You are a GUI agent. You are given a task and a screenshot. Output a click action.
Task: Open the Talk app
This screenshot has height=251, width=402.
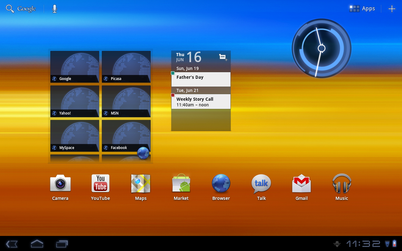click(x=261, y=187)
